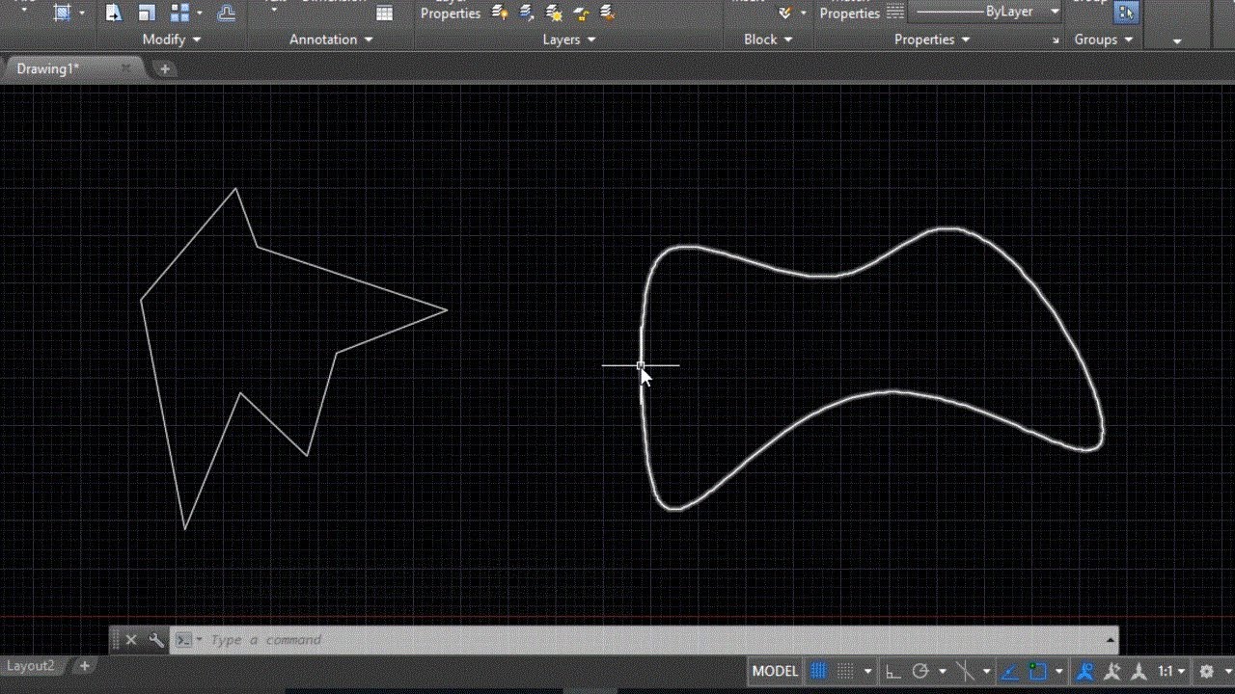Toggle Ortho mode in status bar
The image size is (1235, 694).
click(893, 671)
